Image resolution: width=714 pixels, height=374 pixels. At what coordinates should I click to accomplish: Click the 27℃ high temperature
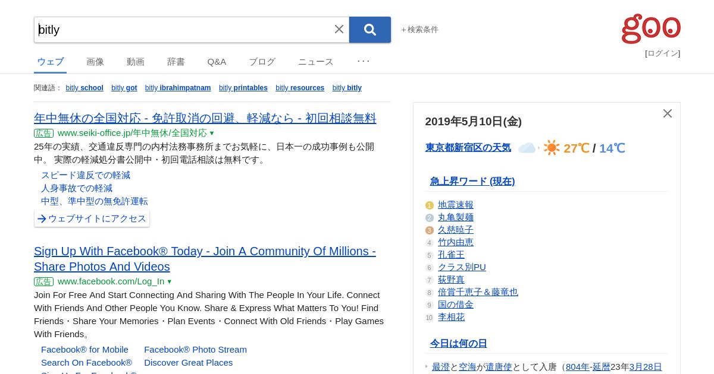coord(577,148)
